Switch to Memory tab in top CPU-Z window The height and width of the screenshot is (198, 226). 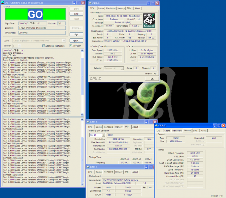tap(121, 8)
